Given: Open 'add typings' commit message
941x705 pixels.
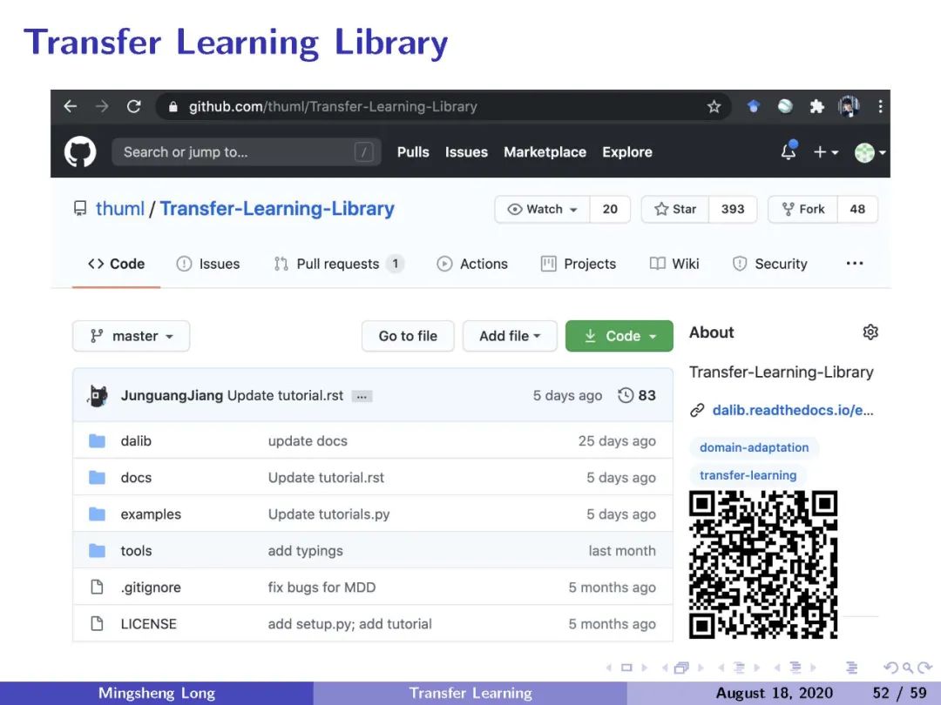Looking at the screenshot, I should [x=305, y=551].
